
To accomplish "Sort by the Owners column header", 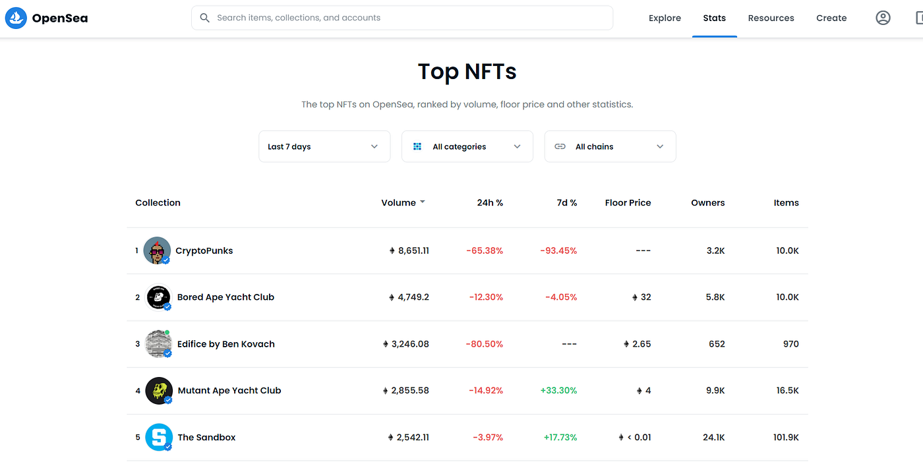I will click(708, 202).
